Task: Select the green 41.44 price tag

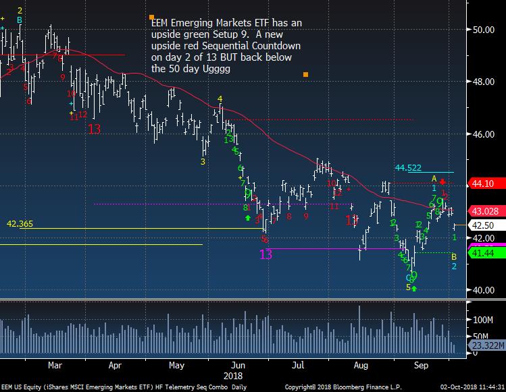Action: pyautogui.click(x=486, y=254)
